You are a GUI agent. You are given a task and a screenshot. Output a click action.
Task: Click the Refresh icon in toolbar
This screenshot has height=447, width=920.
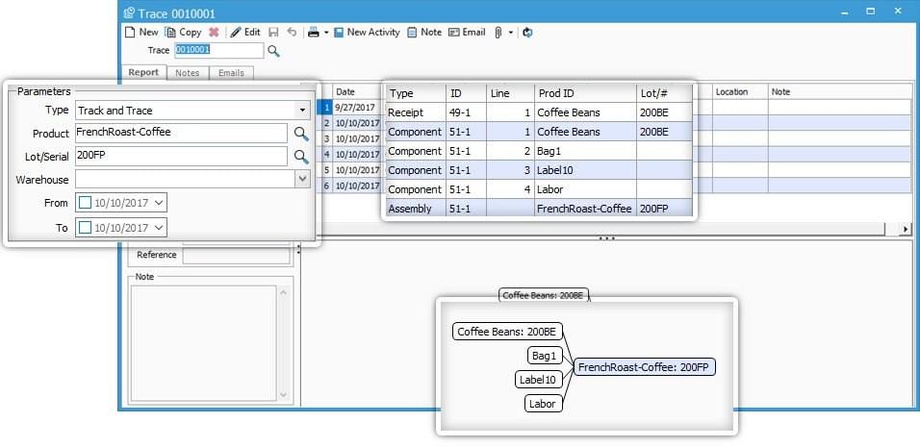(527, 33)
